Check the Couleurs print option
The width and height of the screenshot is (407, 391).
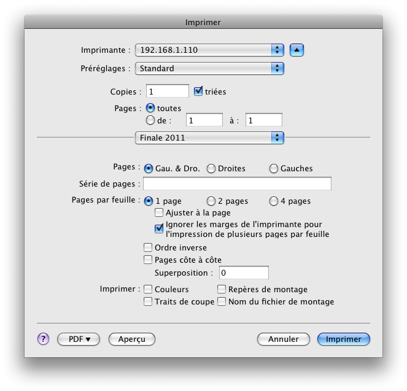click(x=147, y=289)
